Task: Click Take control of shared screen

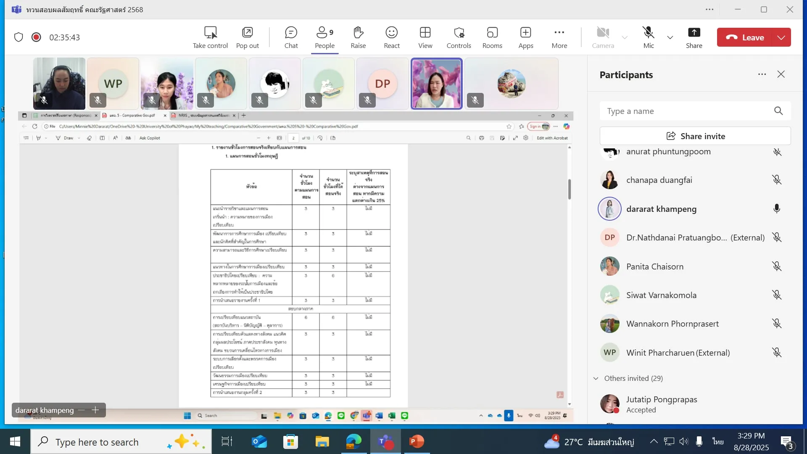Action: pyautogui.click(x=210, y=37)
